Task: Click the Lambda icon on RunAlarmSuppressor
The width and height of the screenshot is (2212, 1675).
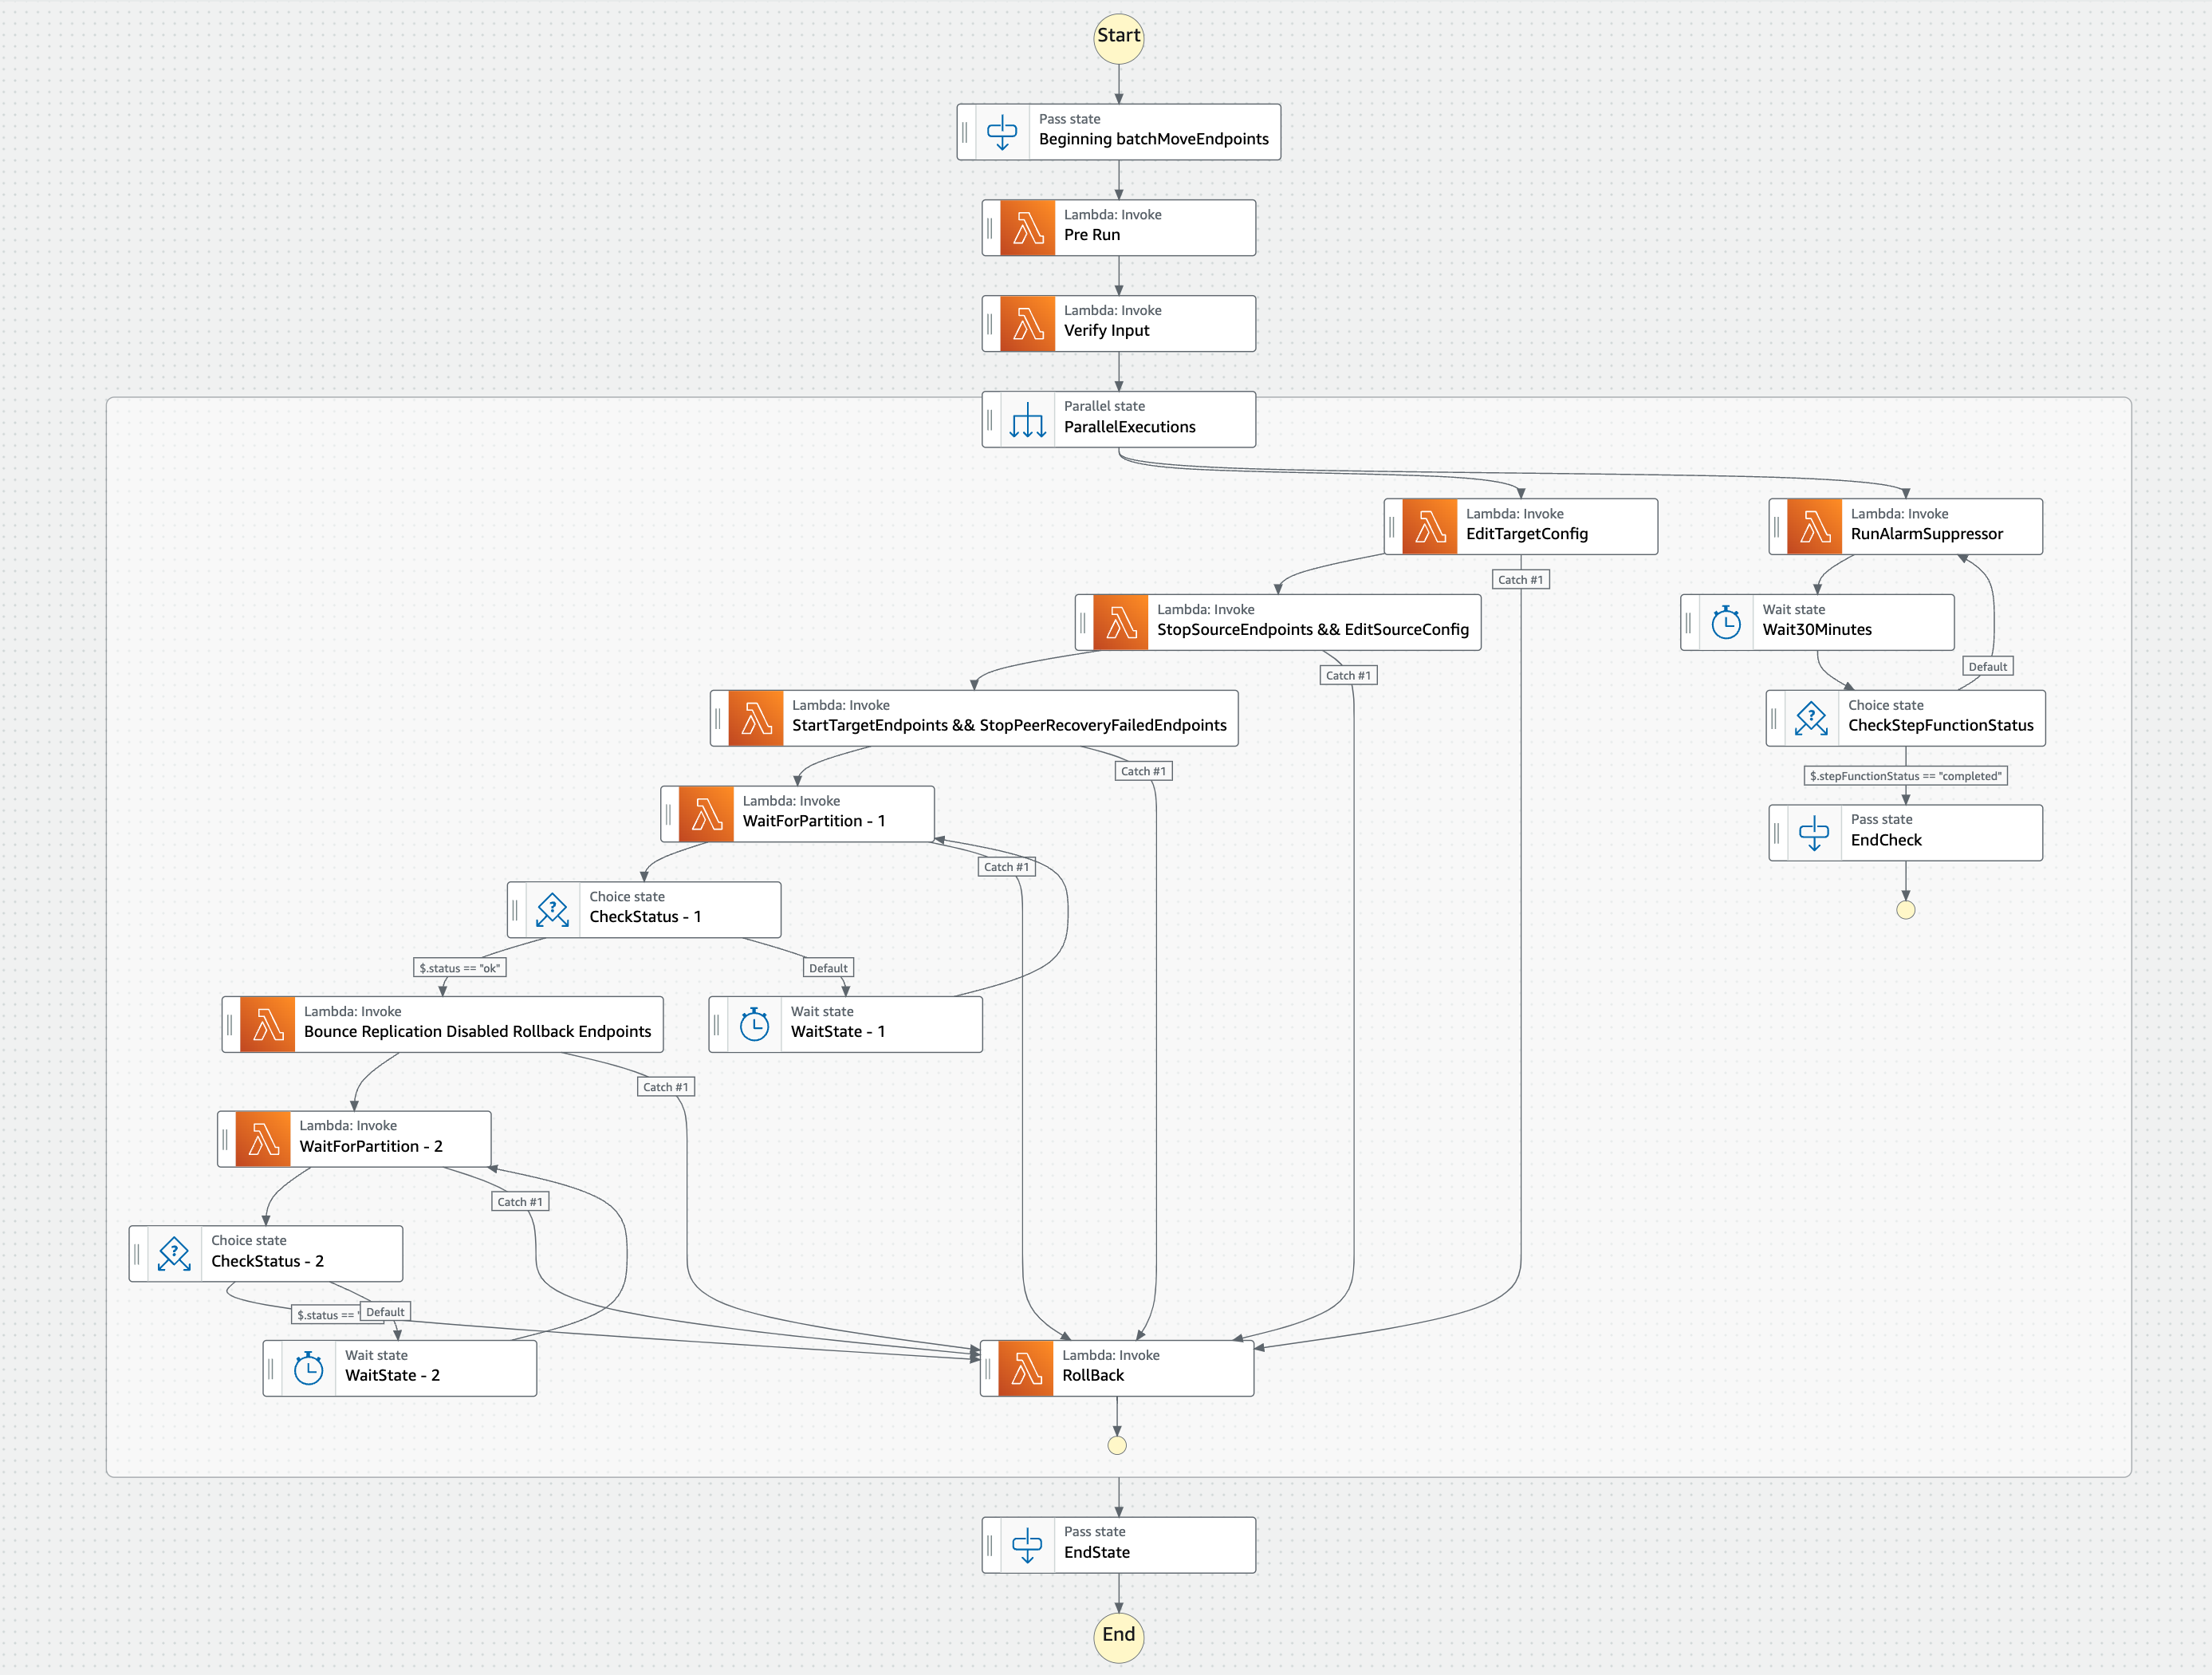Action: click(x=1815, y=527)
